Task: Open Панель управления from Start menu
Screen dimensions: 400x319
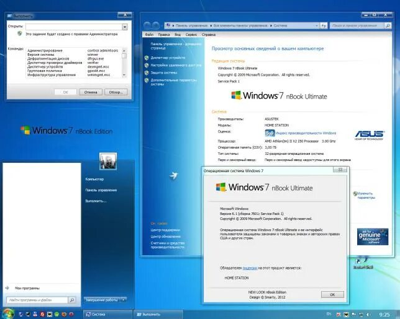Action: [x=101, y=190]
